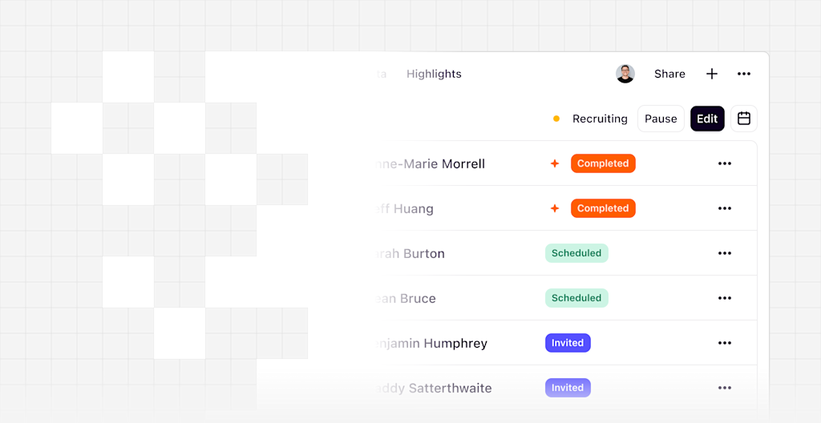Open options menu for Sarah Burton row
The image size is (821, 423).
725,253
